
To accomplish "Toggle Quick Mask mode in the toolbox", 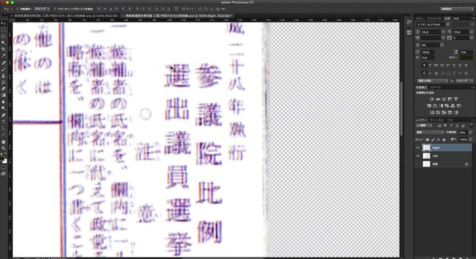I will point(3,168).
